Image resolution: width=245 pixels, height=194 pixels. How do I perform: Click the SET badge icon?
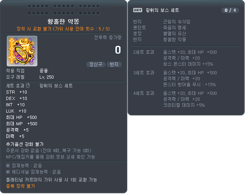[137, 10]
